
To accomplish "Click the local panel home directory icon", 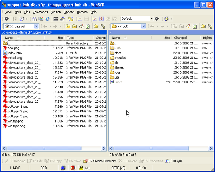I will click(x=81, y=26).
